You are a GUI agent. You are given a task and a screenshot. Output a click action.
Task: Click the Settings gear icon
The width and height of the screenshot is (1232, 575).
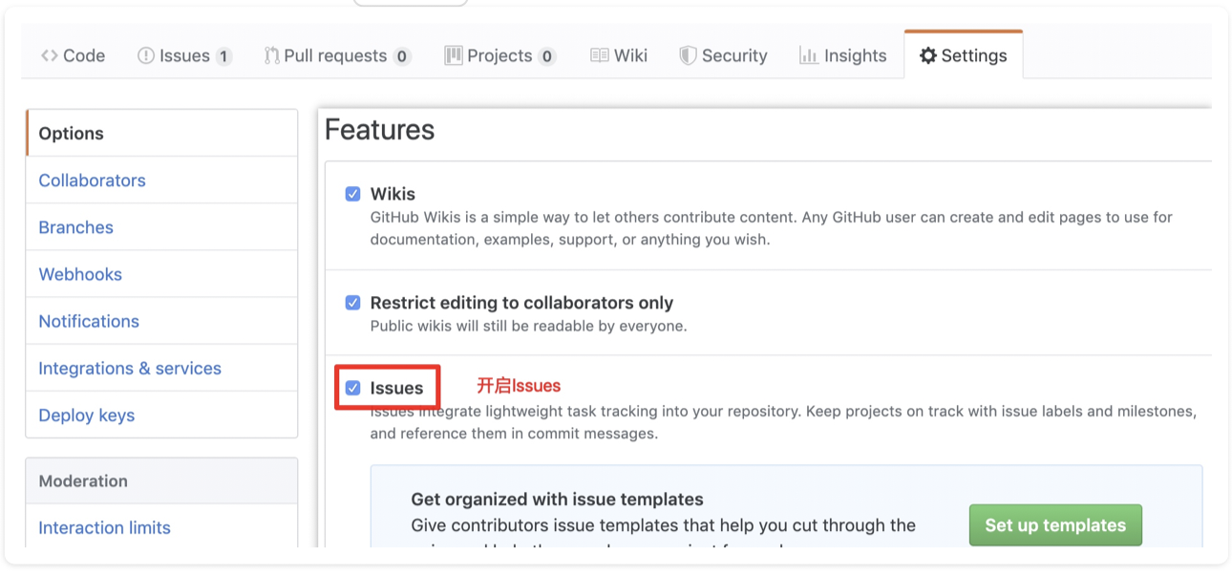click(x=928, y=56)
